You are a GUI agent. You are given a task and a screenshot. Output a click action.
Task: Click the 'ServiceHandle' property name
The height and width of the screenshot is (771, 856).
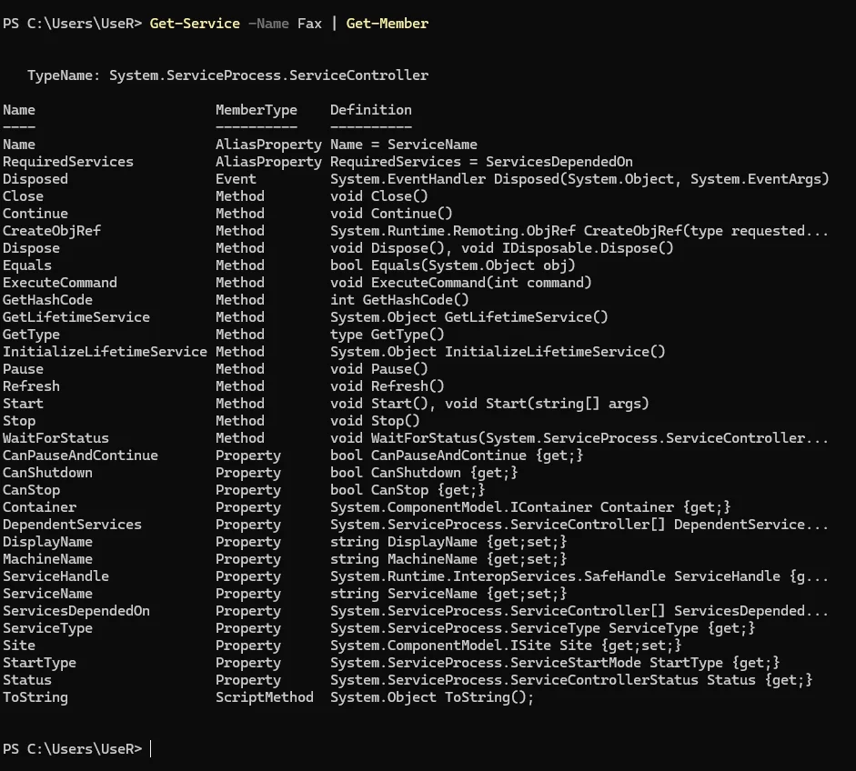pyautogui.click(x=55, y=576)
